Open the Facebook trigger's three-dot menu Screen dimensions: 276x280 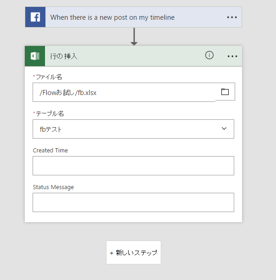pos(232,17)
